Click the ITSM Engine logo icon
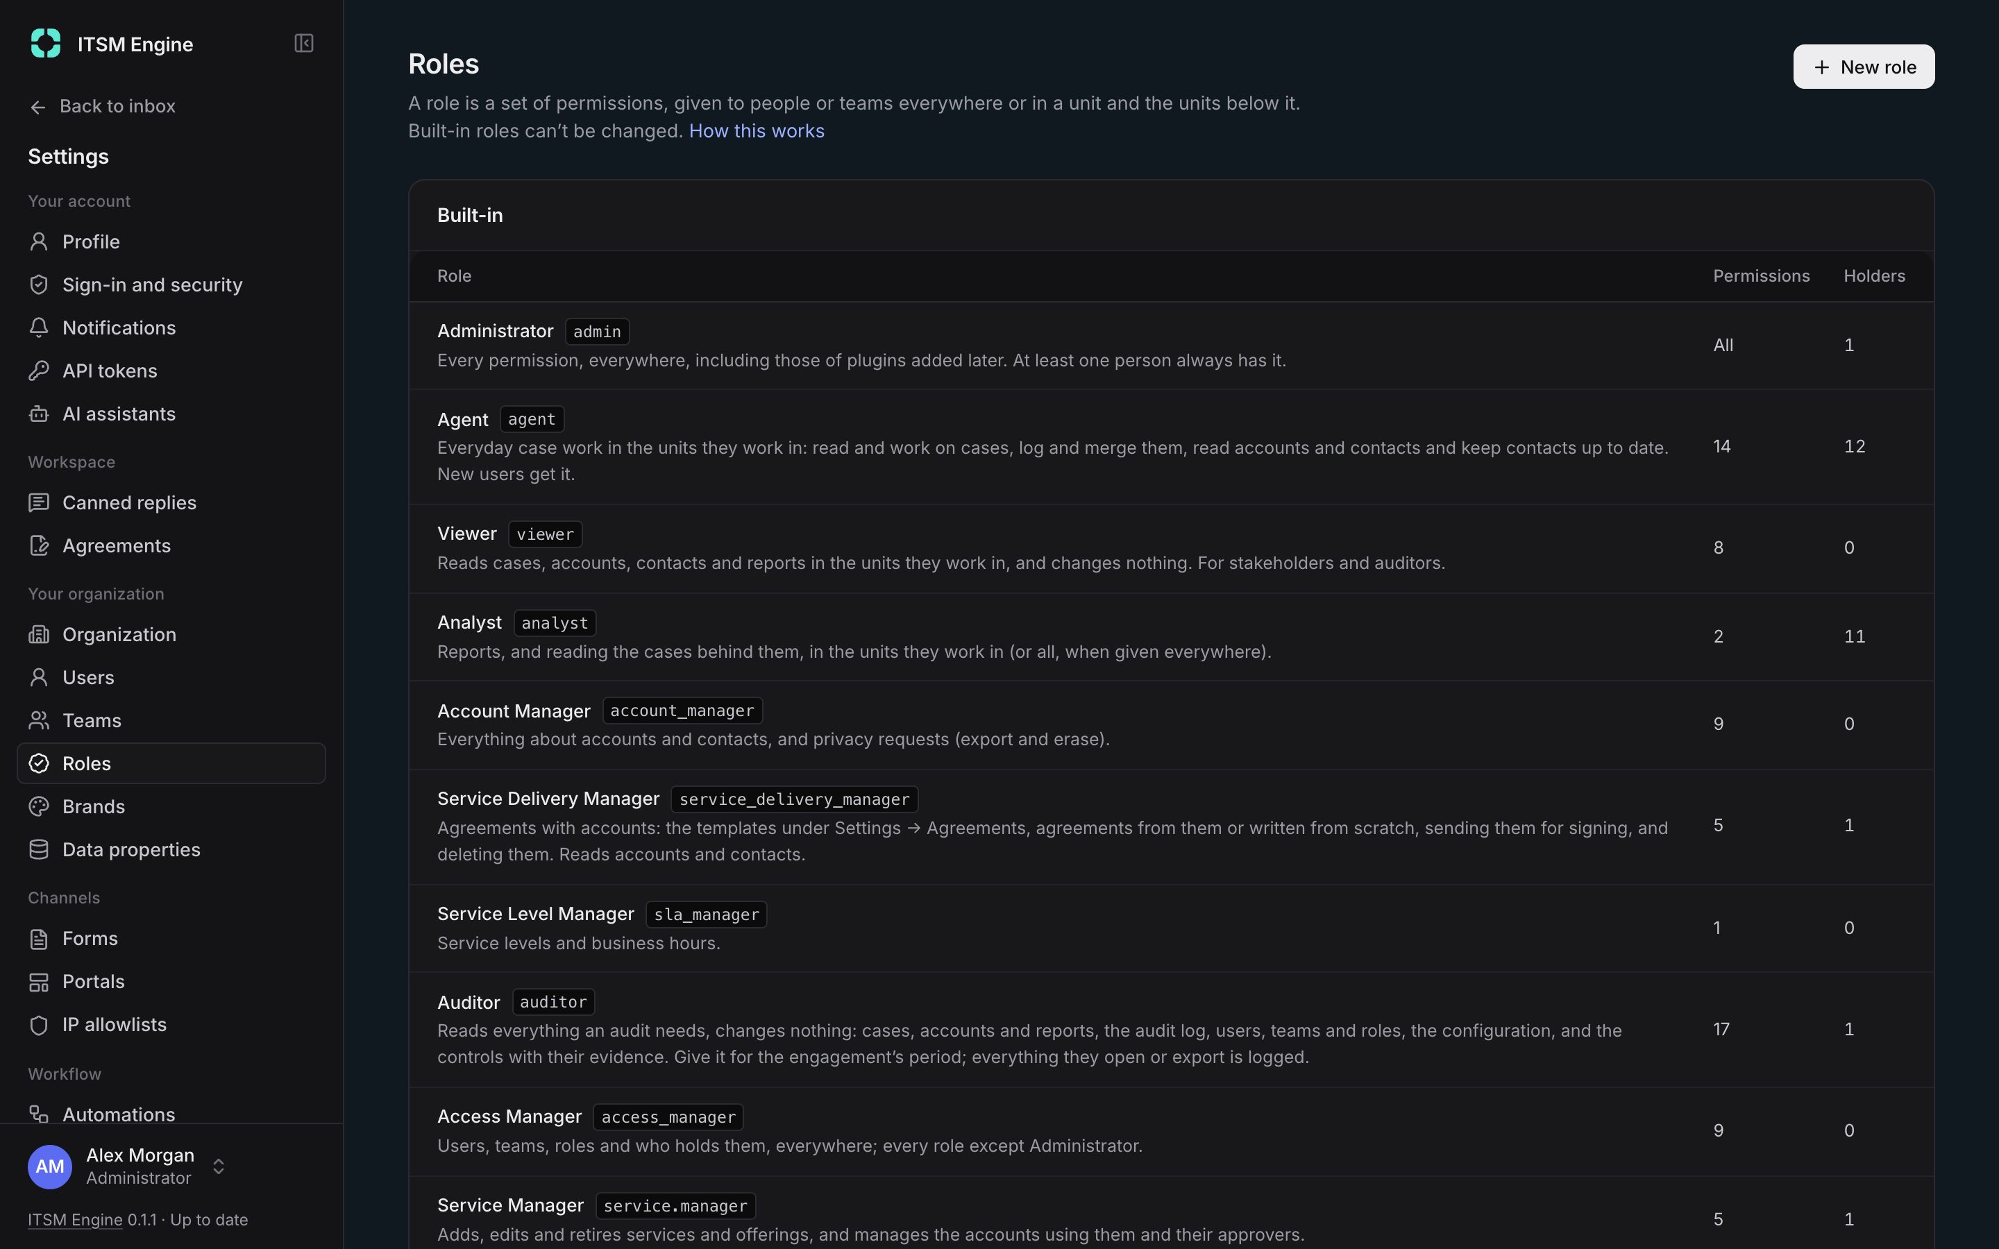 point(45,43)
